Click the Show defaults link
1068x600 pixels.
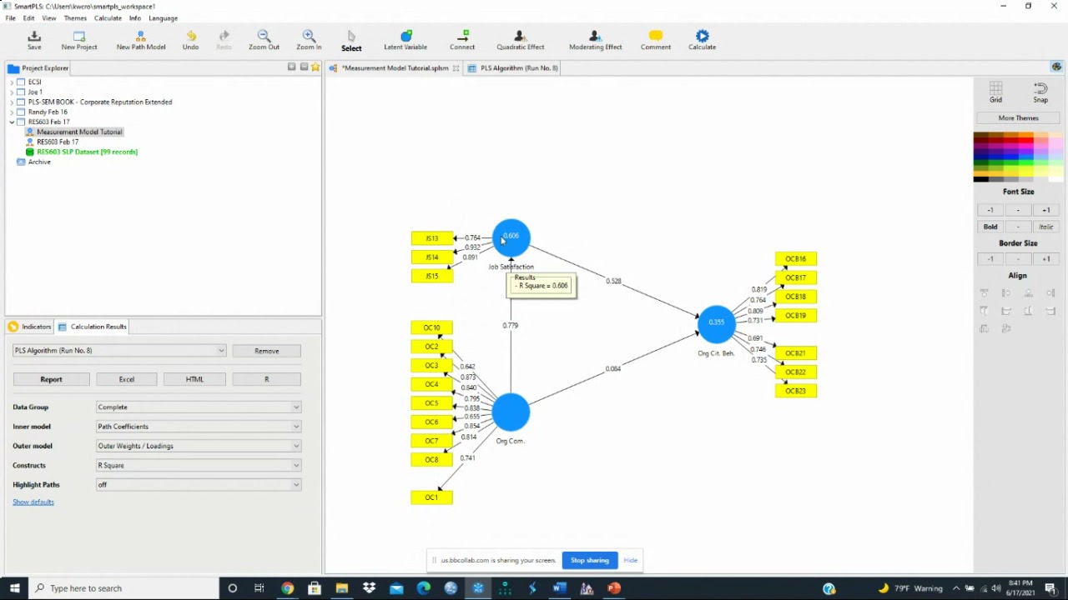tap(33, 502)
